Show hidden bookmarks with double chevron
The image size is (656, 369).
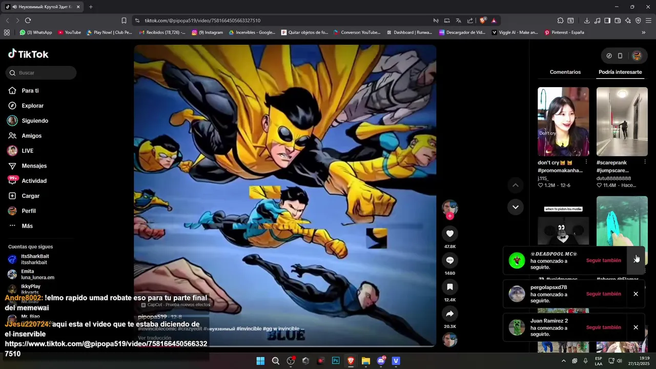(x=644, y=32)
